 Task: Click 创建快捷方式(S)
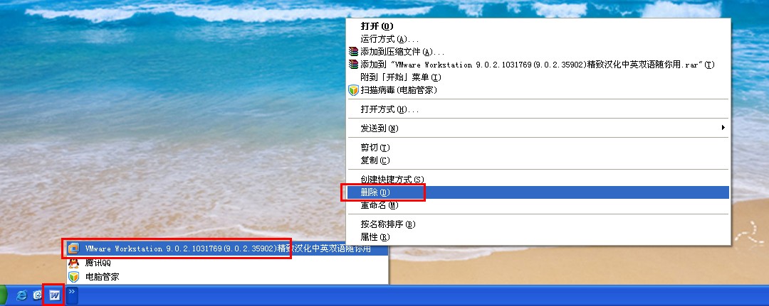pos(538,180)
